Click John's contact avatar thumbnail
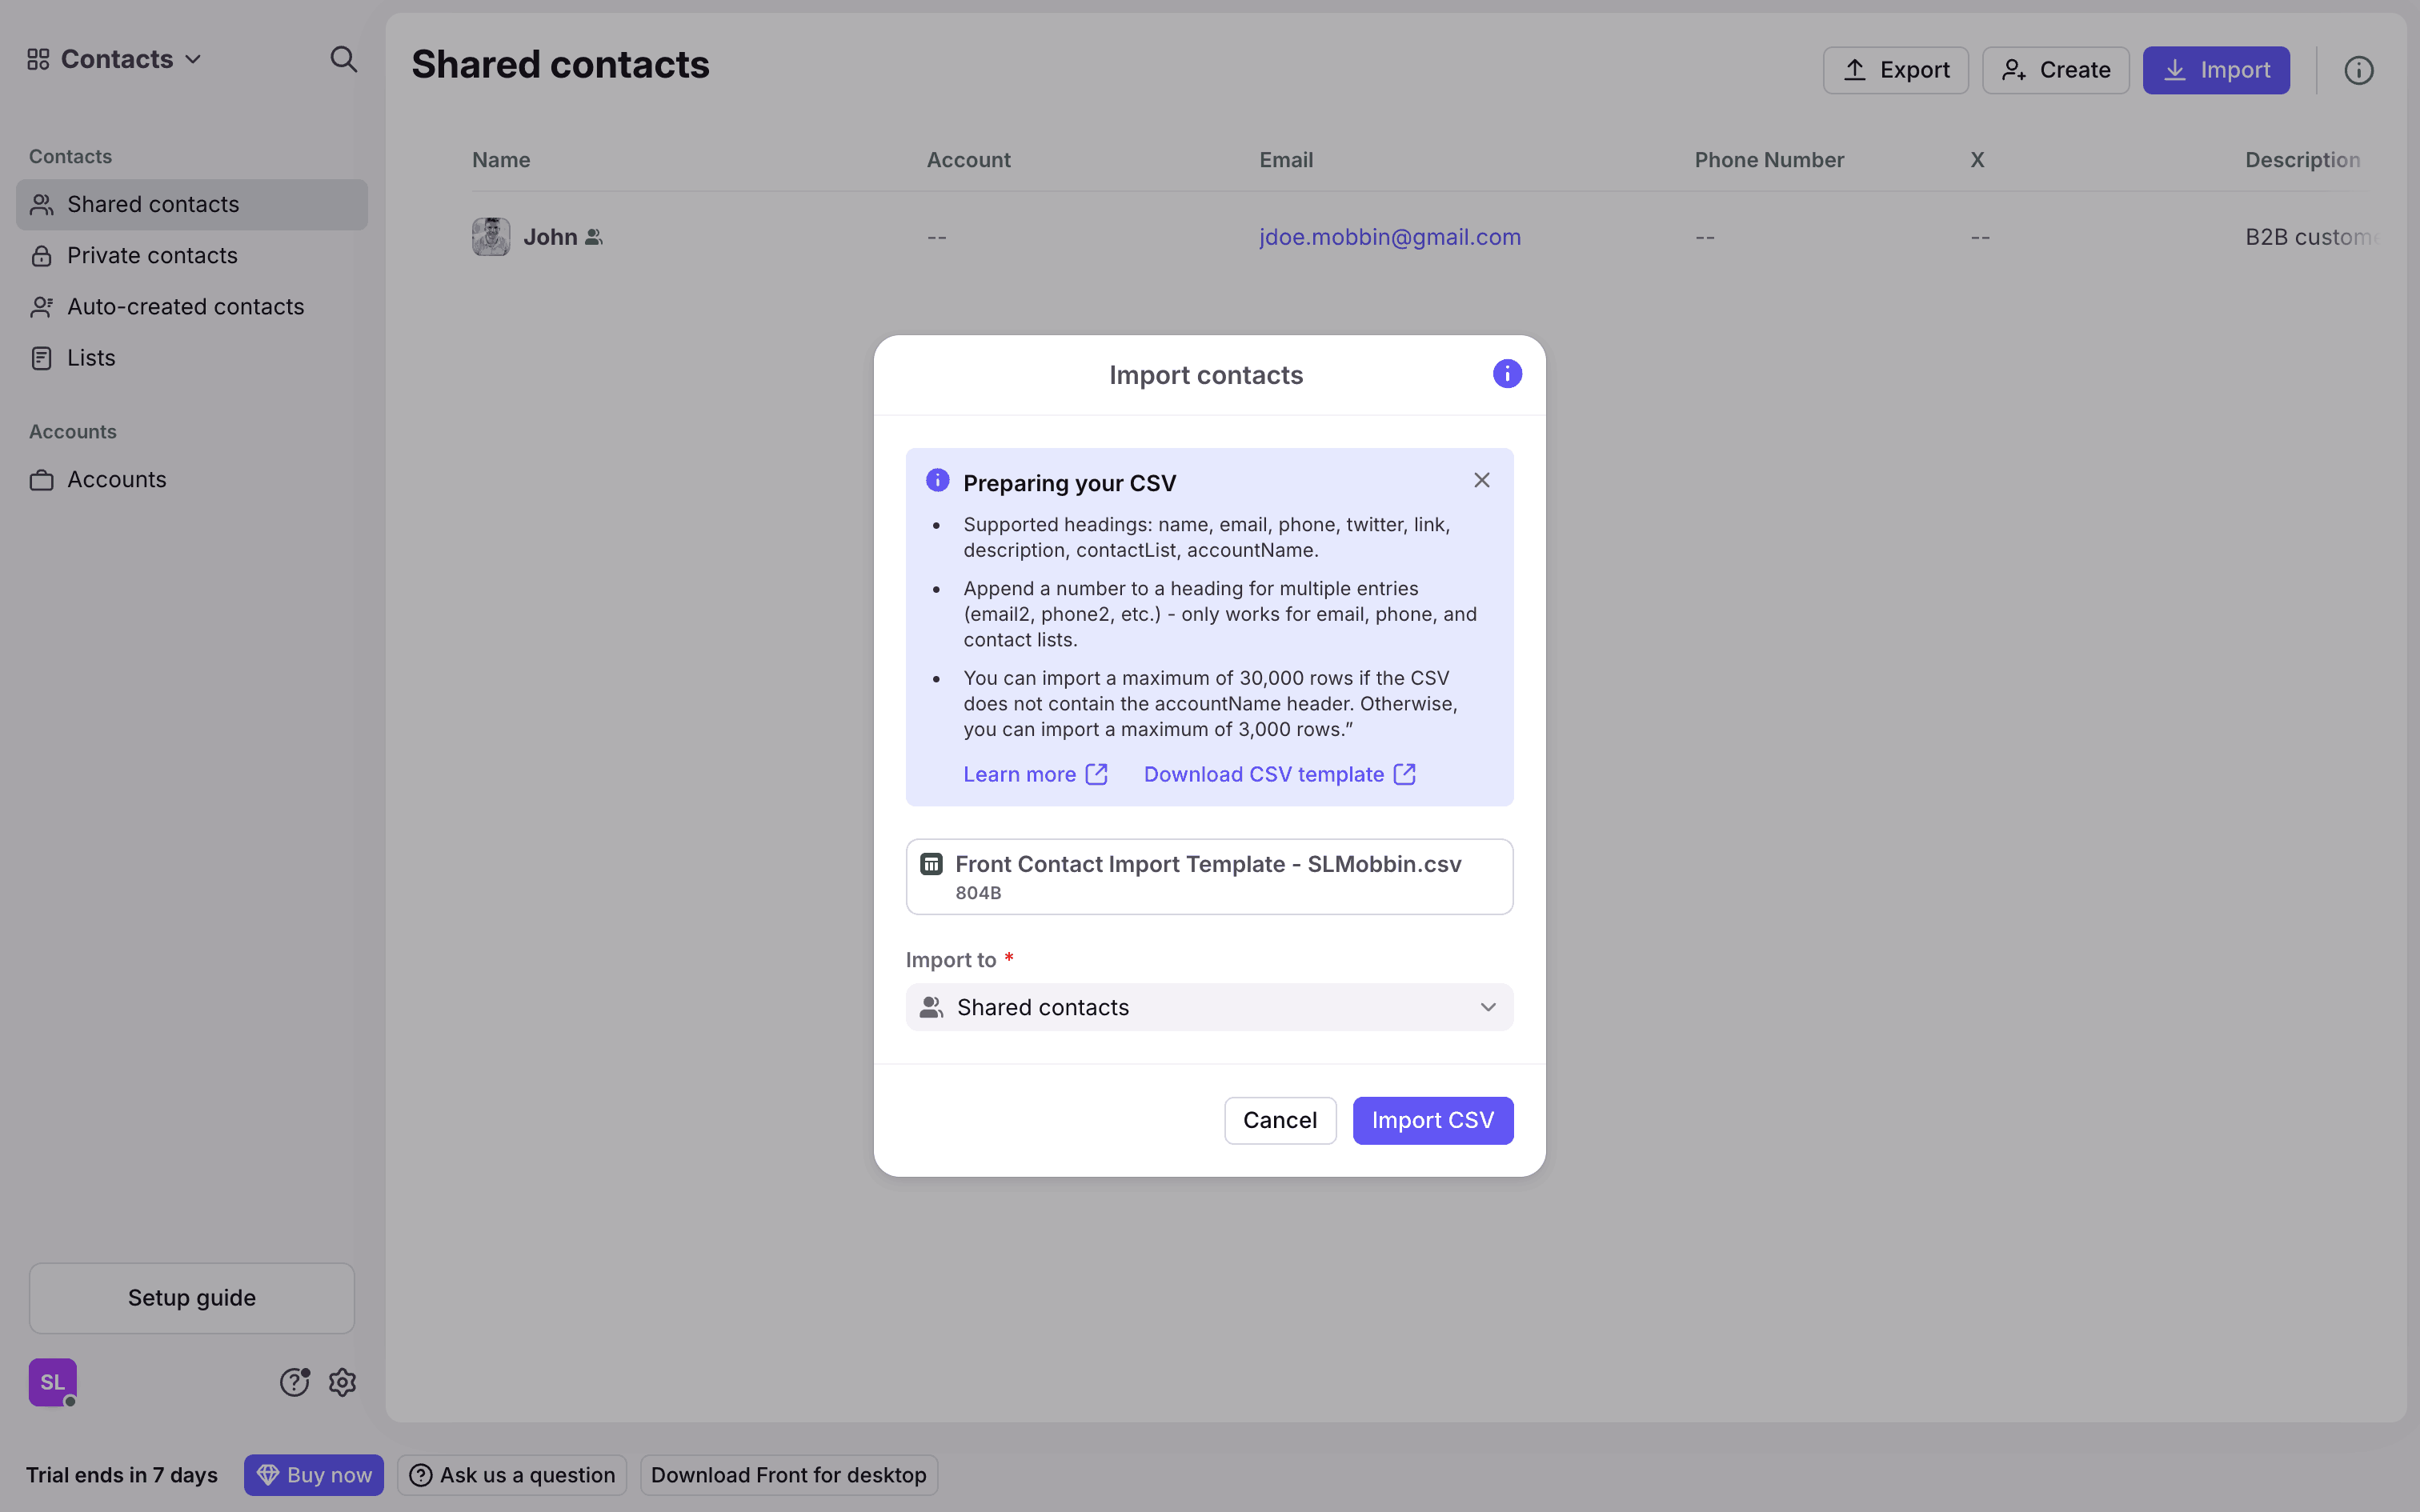 [x=490, y=237]
